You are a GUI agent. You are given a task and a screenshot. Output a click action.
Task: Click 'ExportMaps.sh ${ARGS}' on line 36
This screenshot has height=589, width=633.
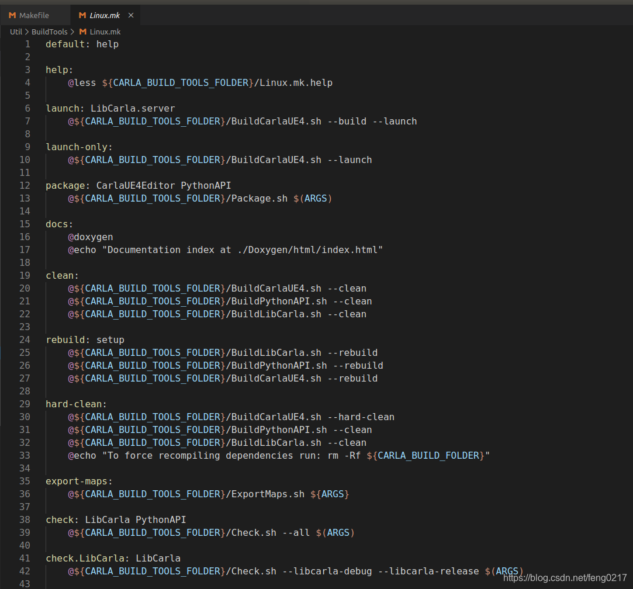pyautogui.click(x=290, y=494)
